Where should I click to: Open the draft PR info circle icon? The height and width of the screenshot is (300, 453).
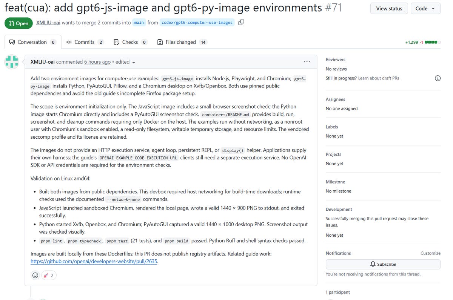click(x=438, y=78)
